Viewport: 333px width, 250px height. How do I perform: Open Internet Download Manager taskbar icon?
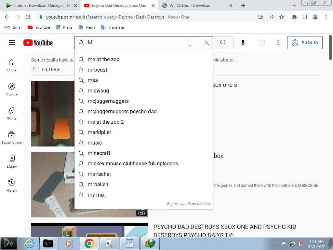point(150,243)
